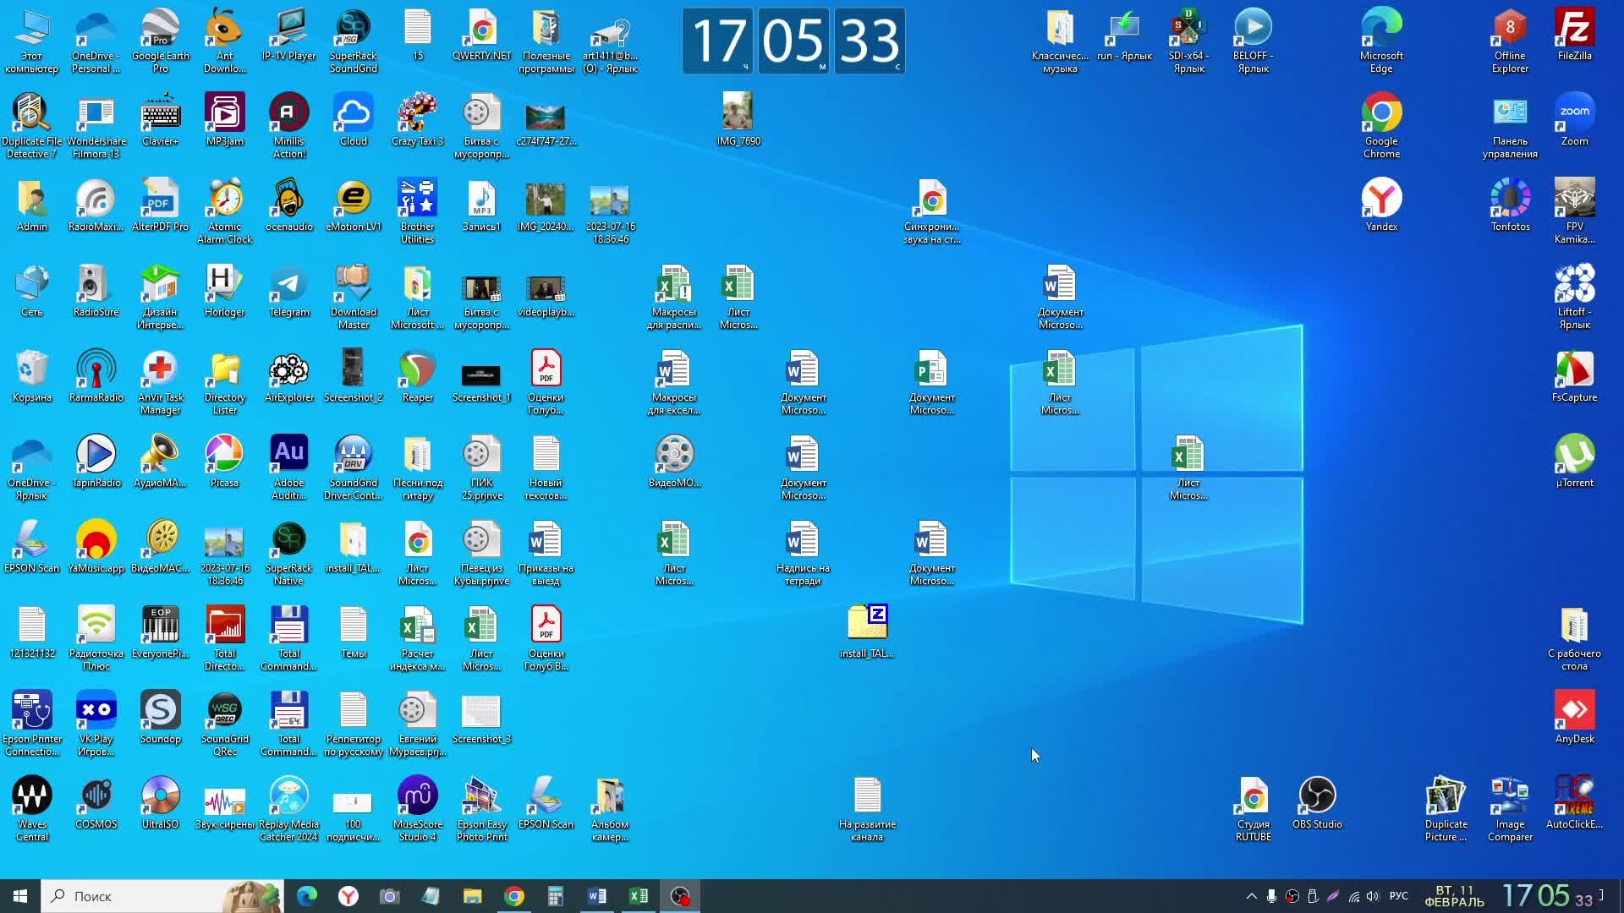Viewport: 1624px width, 913px height.
Task: Open Calculator from taskbar
Action: (555, 896)
